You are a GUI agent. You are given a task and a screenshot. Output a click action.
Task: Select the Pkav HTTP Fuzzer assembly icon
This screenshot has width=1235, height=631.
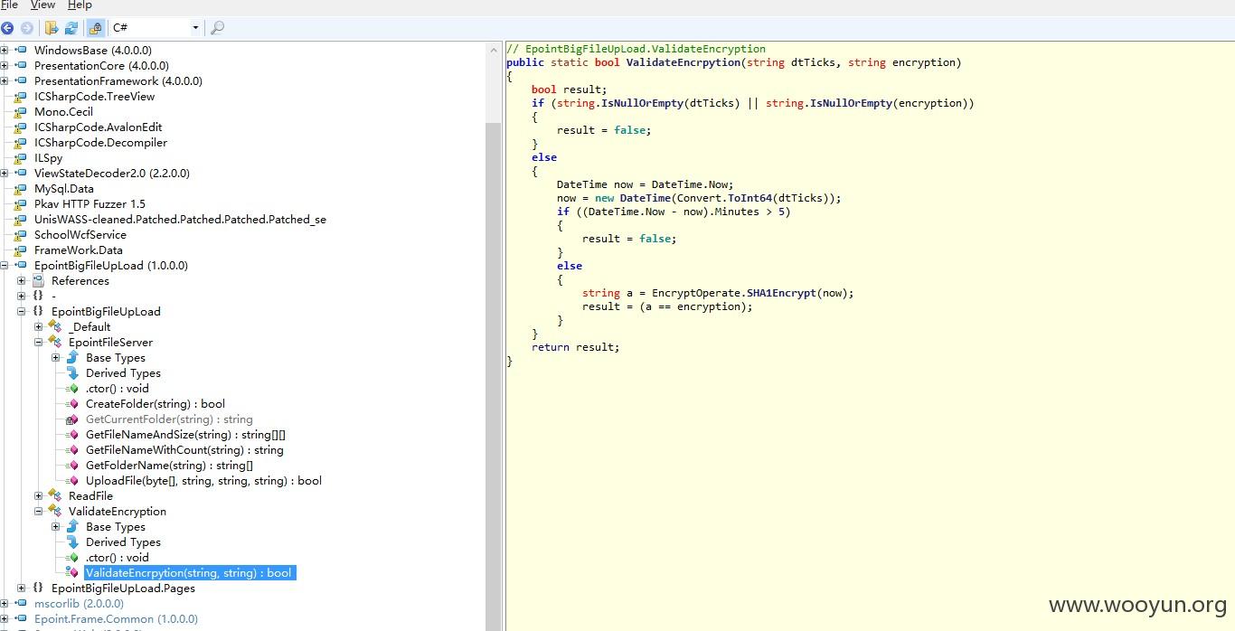[x=21, y=204]
